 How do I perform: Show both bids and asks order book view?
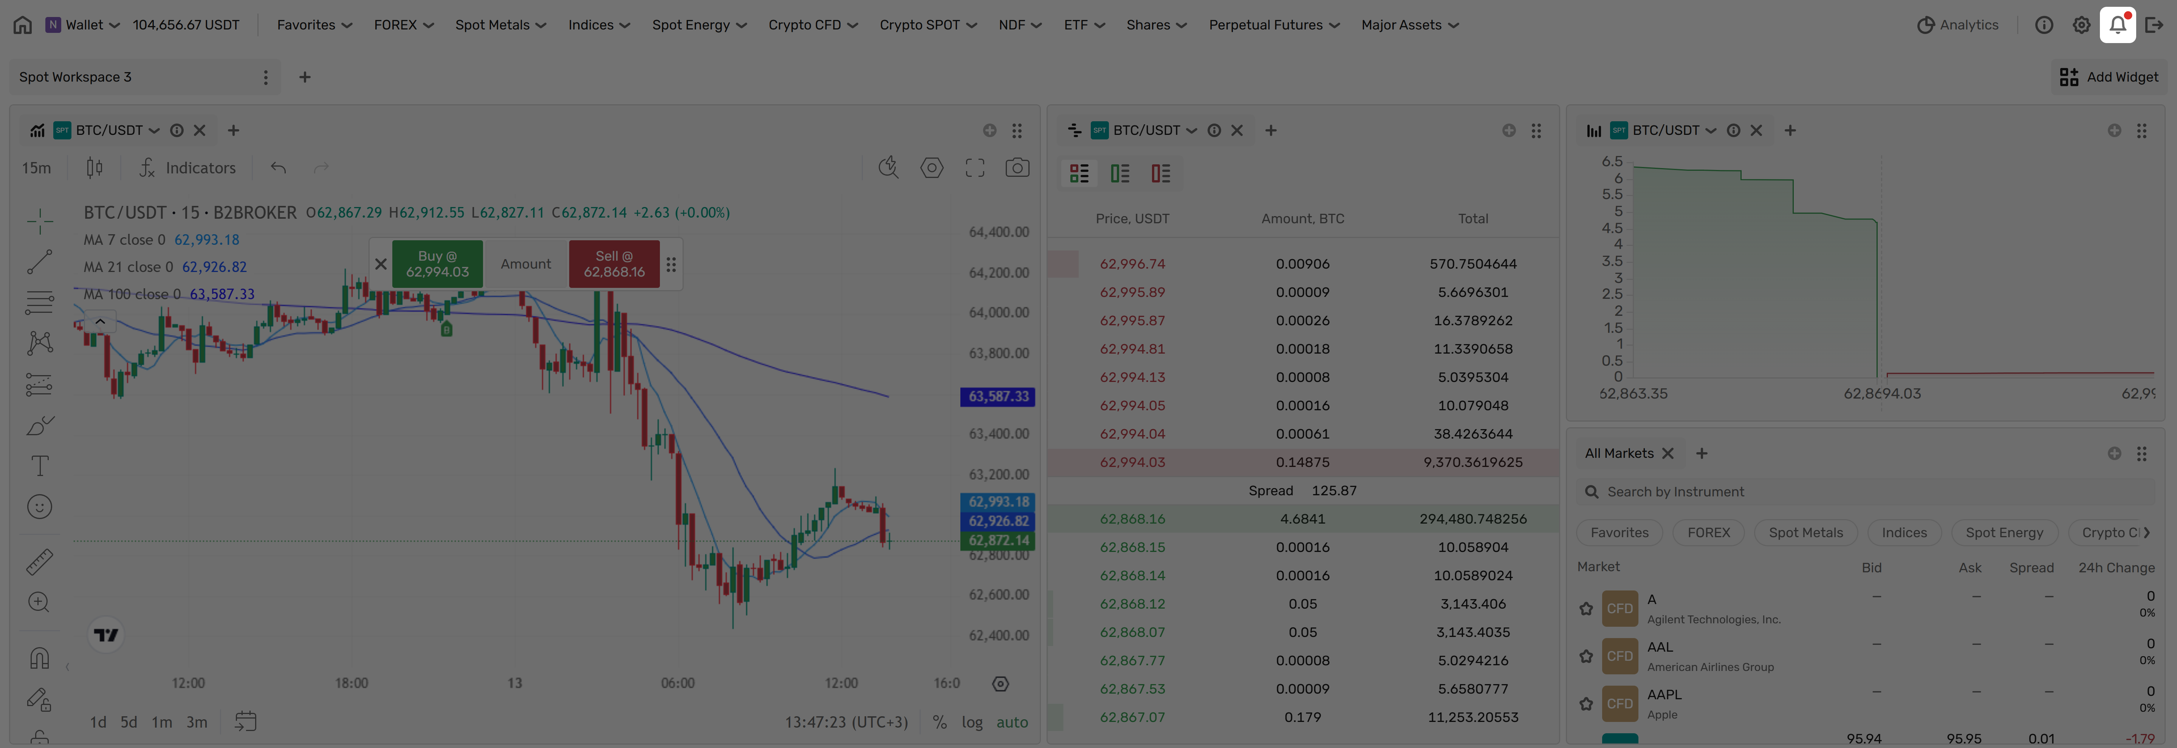1079,174
